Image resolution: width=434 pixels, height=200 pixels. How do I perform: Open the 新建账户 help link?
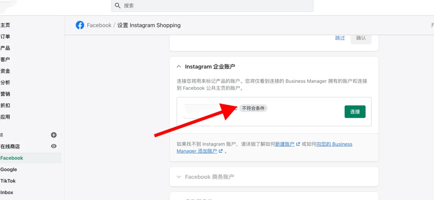tap(285, 144)
